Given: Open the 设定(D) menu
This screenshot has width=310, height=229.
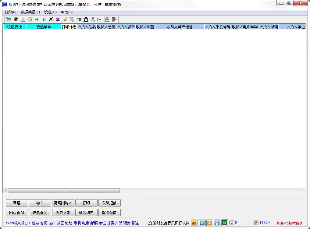Looking at the screenshot, I should (x=50, y=12).
